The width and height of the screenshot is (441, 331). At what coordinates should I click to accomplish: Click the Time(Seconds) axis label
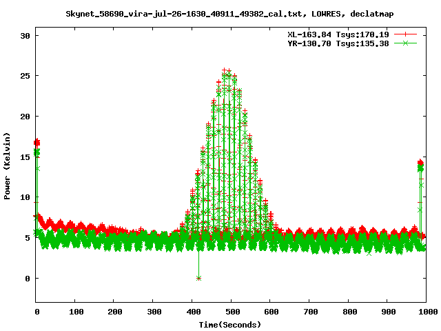(x=230, y=325)
